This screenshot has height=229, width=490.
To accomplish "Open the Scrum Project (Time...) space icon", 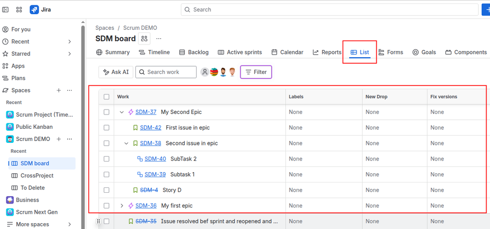I will point(10,114).
